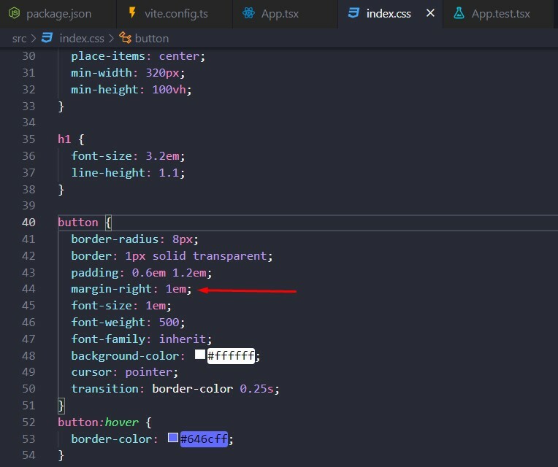Click the margin-right property
Screen dimensions: 558x467
coord(112,289)
